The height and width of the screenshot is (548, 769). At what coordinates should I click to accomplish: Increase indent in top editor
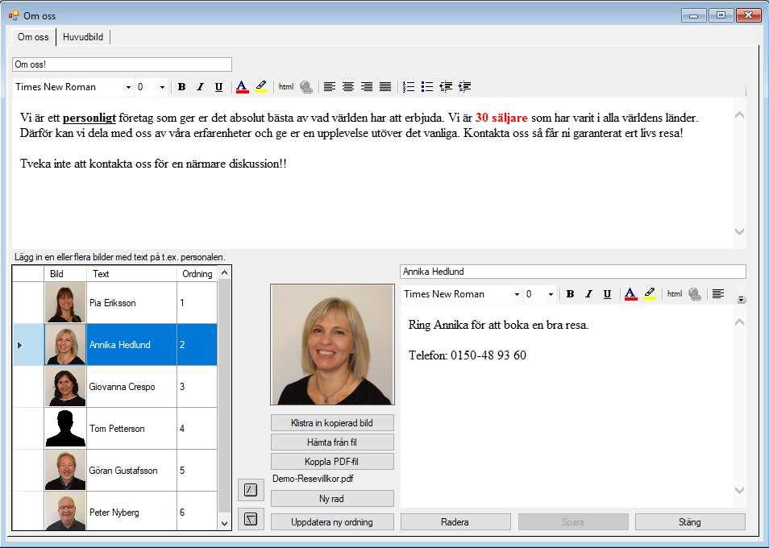[x=464, y=87]
